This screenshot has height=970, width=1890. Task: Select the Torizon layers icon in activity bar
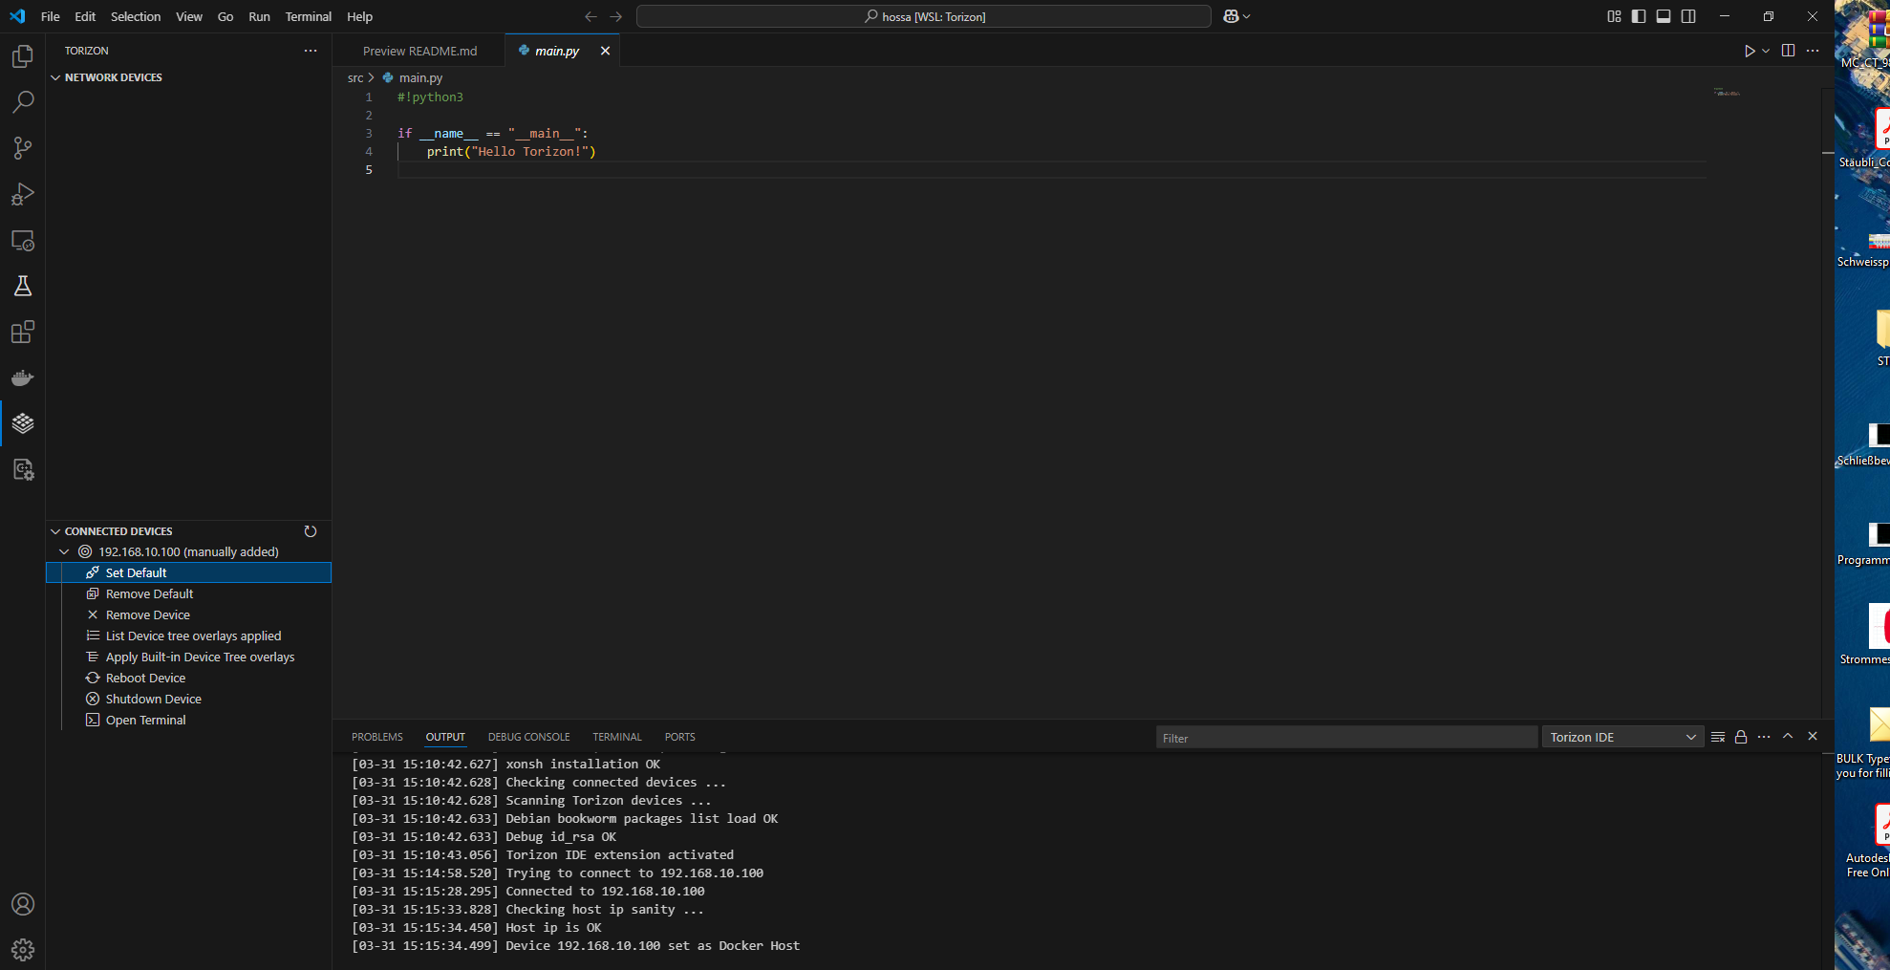point(23,423)
